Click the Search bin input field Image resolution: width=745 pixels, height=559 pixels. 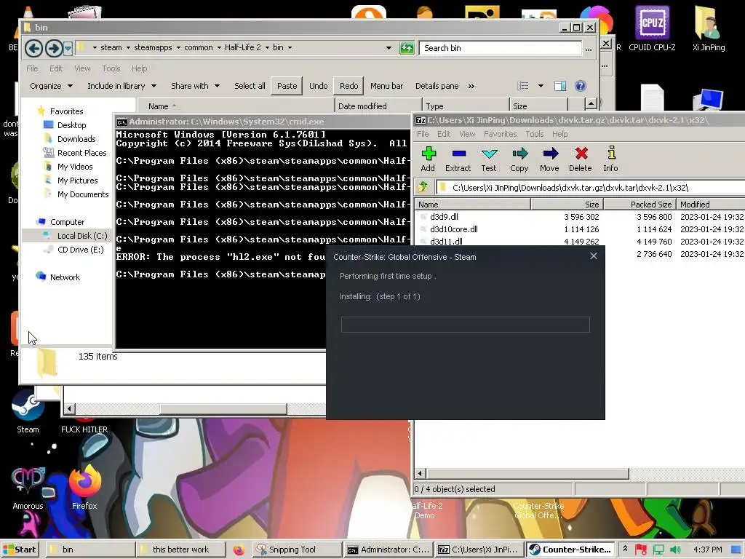[501, 48]
